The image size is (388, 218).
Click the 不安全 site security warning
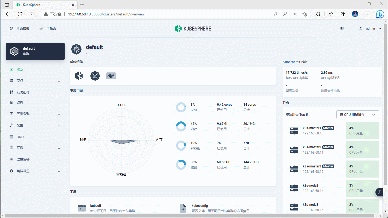tap(53, 14)
